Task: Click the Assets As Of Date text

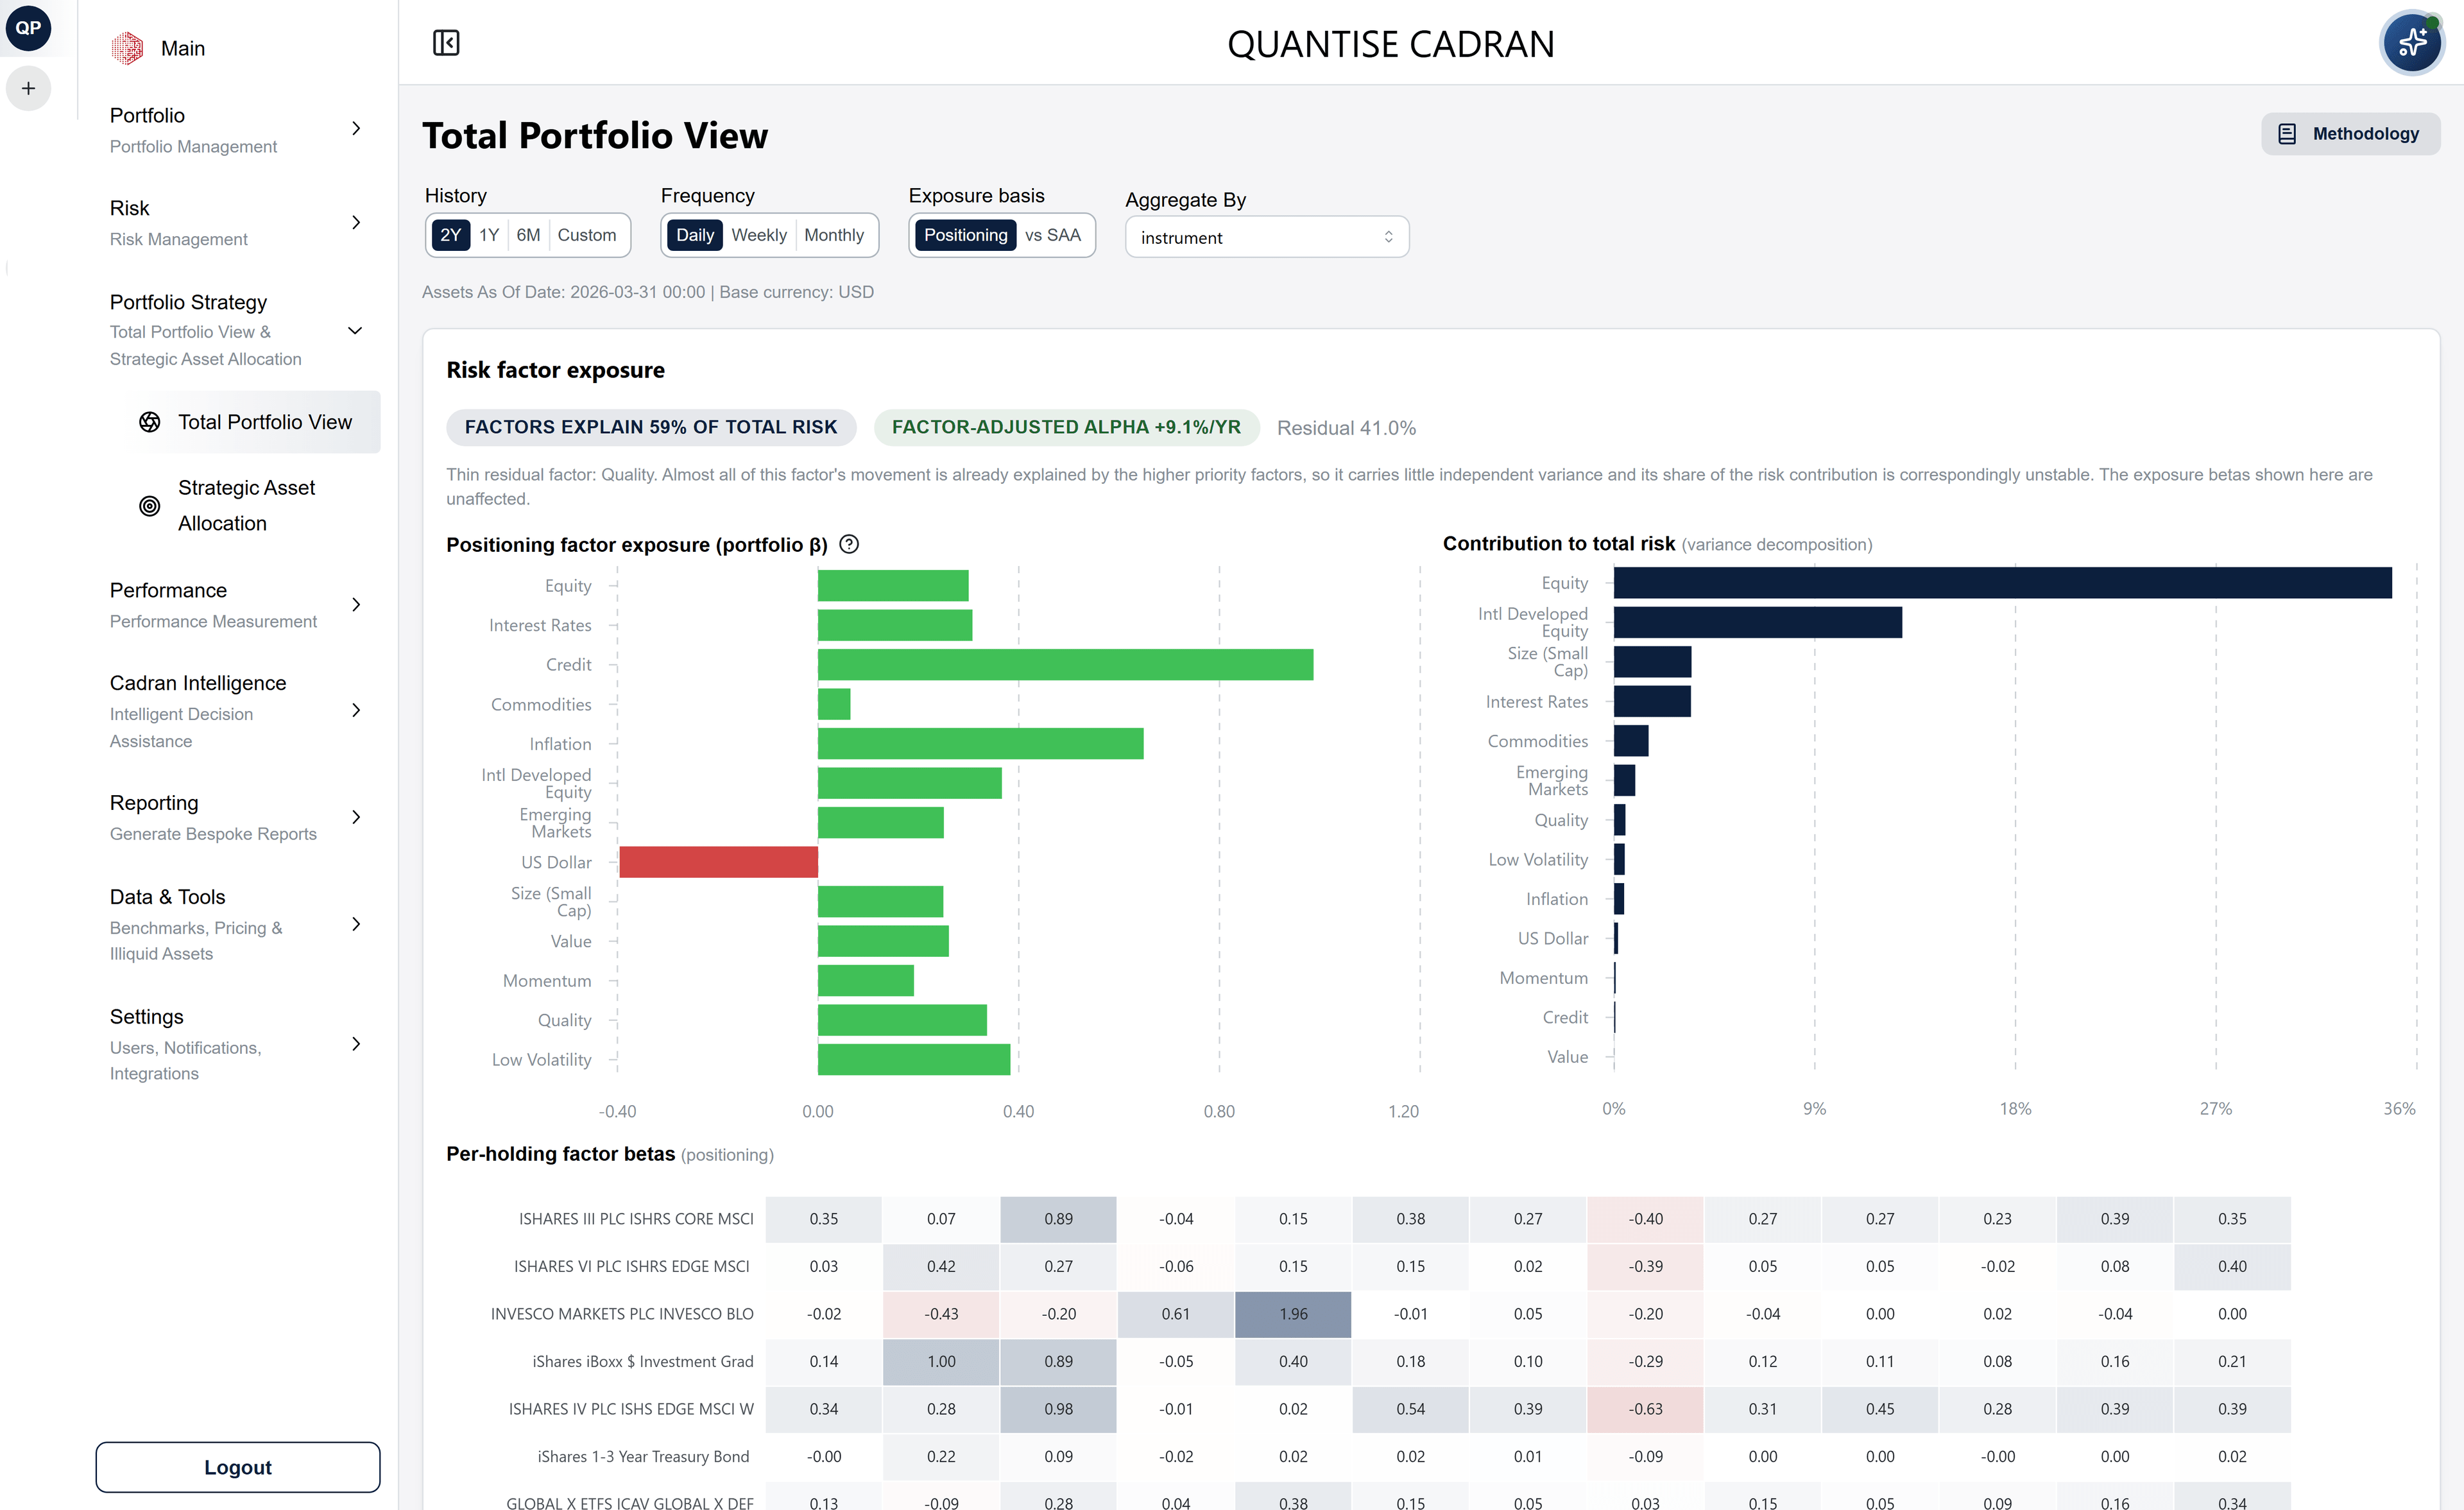Action: (x=648, y=292)
